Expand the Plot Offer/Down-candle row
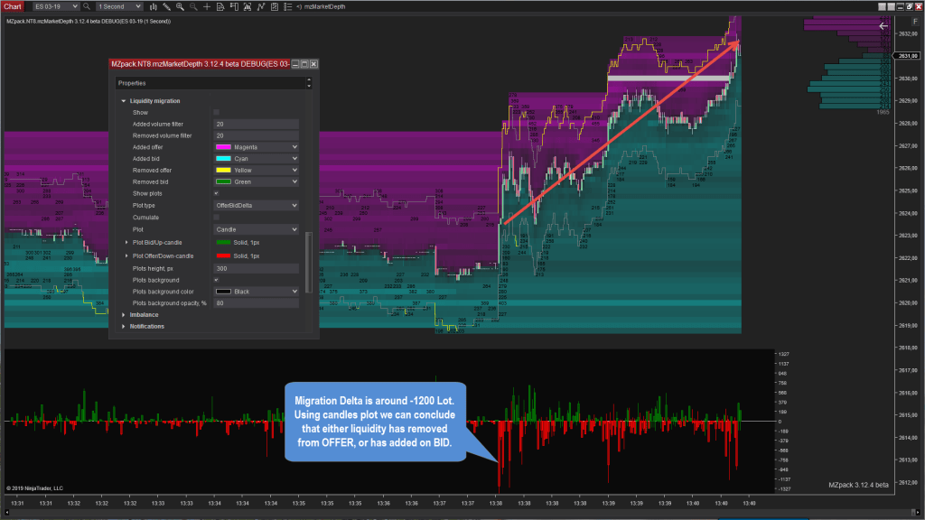Screen dimensions: 925x520 [x=126, y=255]
